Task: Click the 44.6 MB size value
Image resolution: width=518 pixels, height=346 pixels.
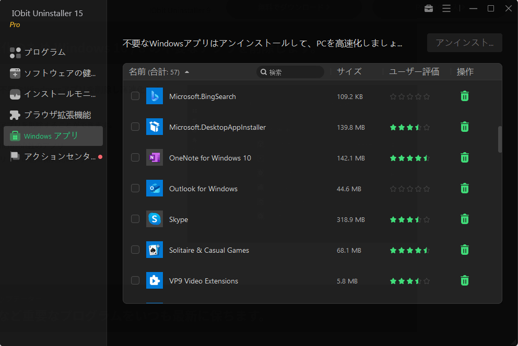Action: [349, 189]
